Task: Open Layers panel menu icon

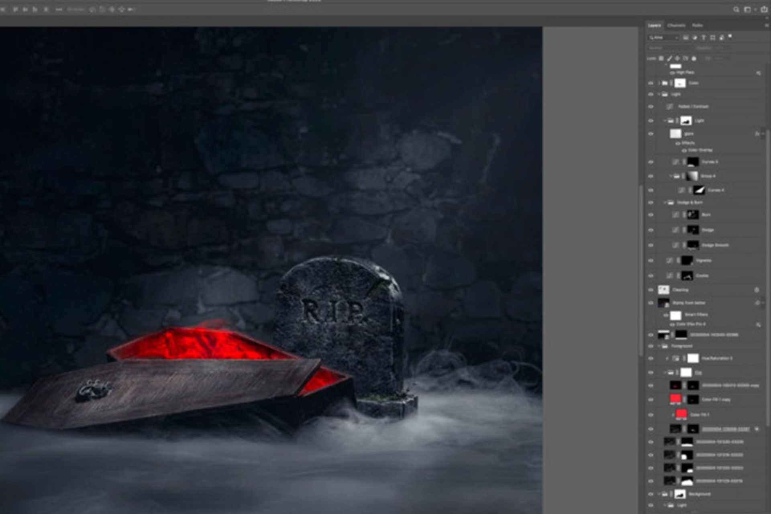Action: (766, 25)
